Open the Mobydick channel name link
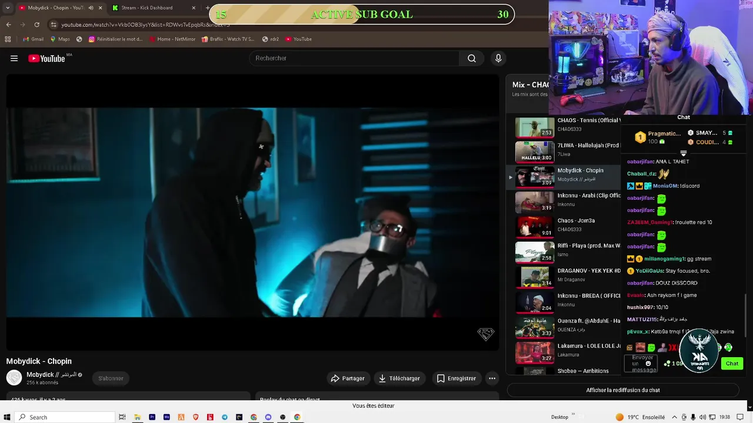This screenshot has width=753, height=423. point(51,374)
